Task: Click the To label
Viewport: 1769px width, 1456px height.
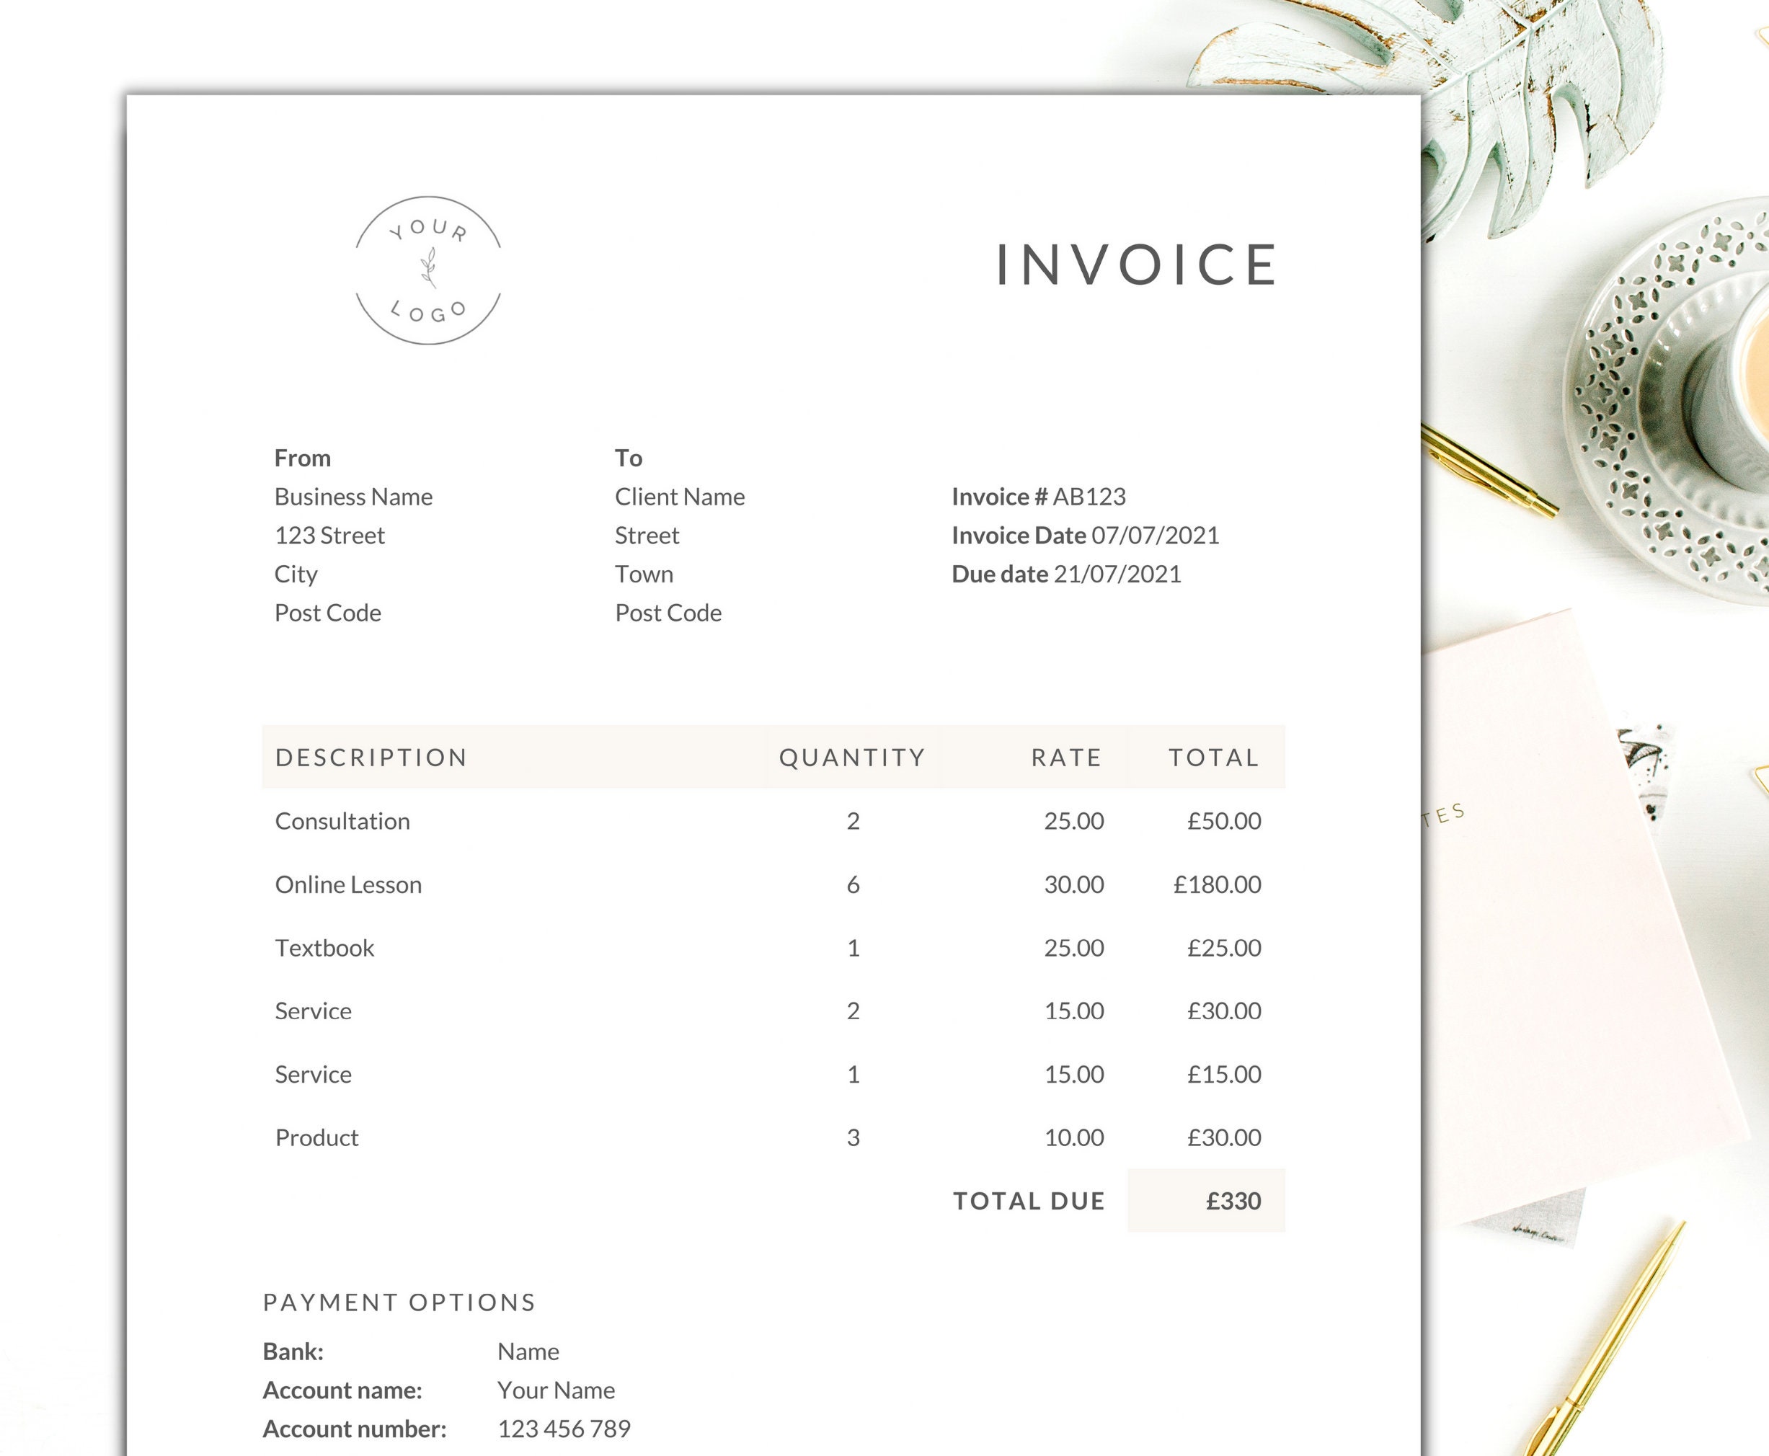Action: 629,458
